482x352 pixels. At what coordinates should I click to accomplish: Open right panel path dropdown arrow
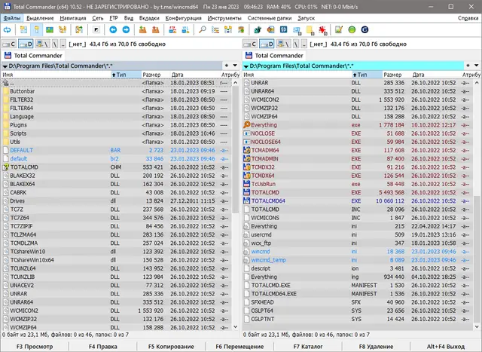coord(246,66)
